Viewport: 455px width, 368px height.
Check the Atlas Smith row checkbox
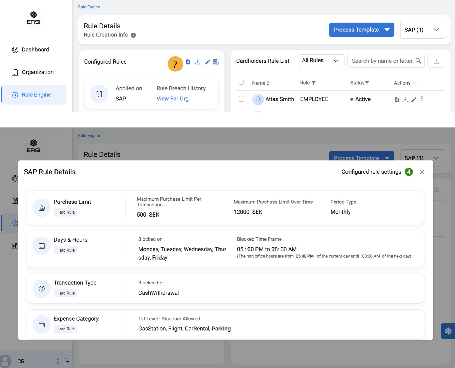tap(241, 99)
